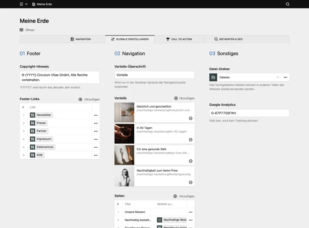309x228 pixels.
Task: Open the hamburger menu in the top bar
Action: pos(20,4)
